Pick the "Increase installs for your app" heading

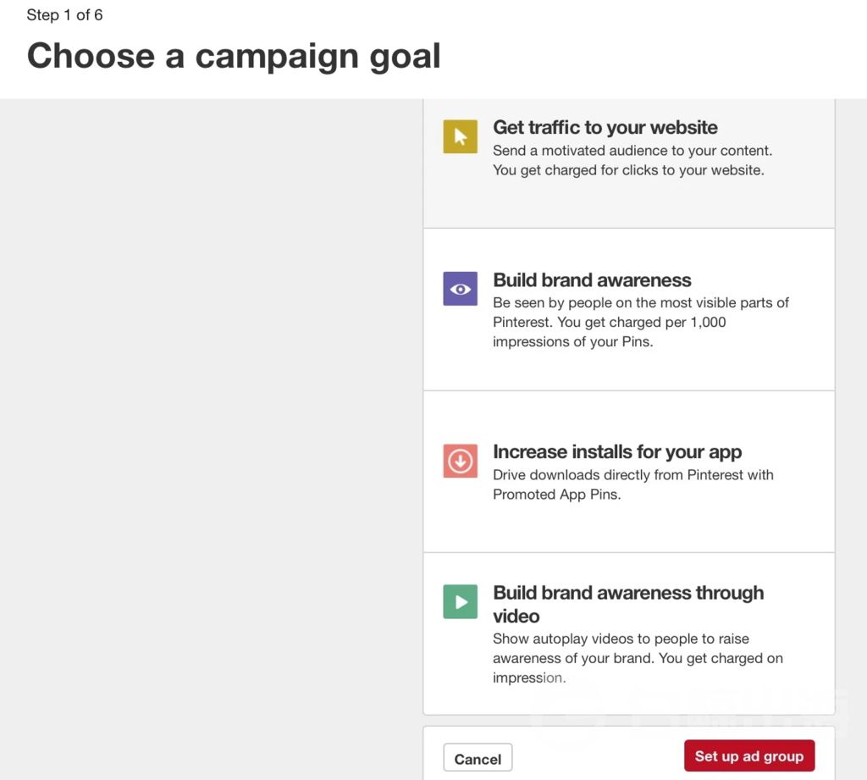point(616,451)
